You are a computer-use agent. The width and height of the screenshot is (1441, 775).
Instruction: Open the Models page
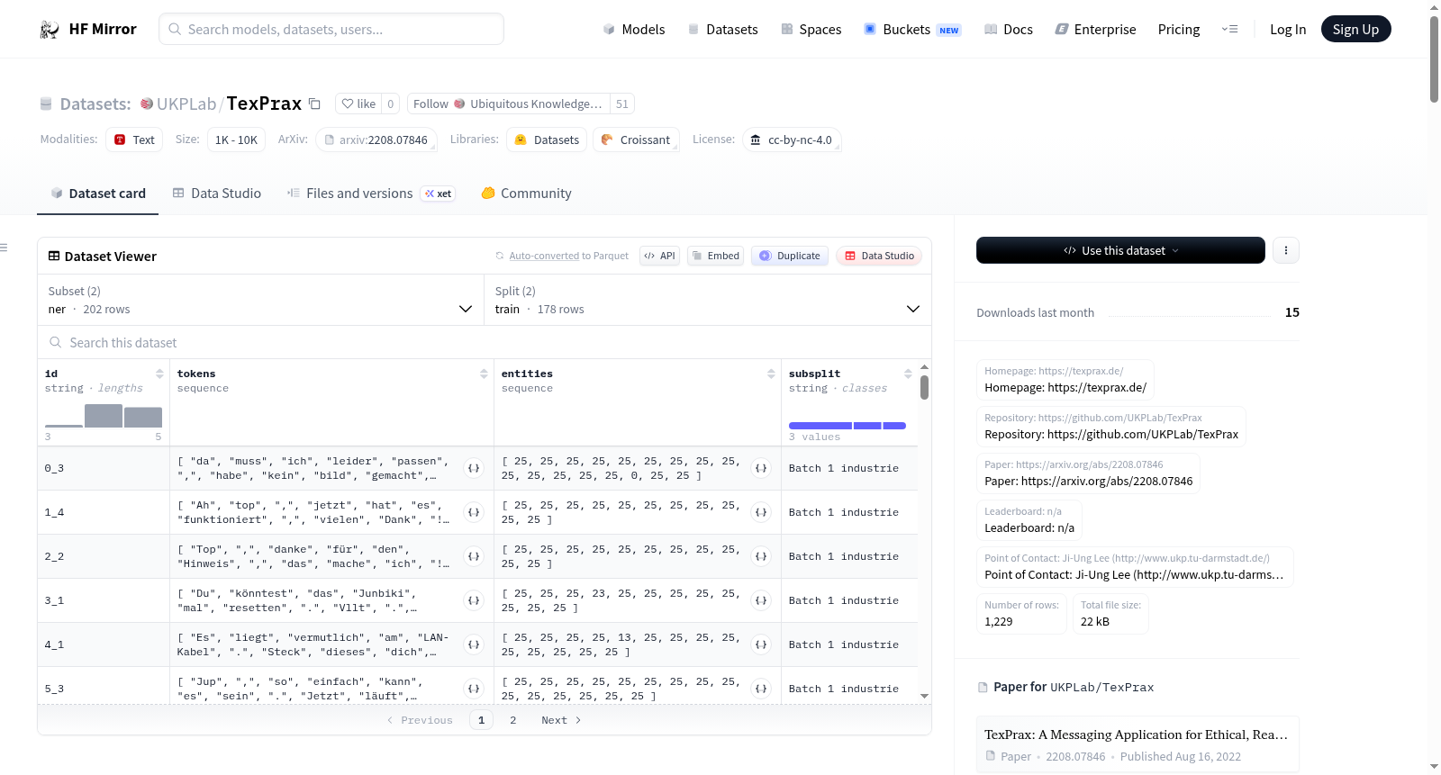coord(634,30)
